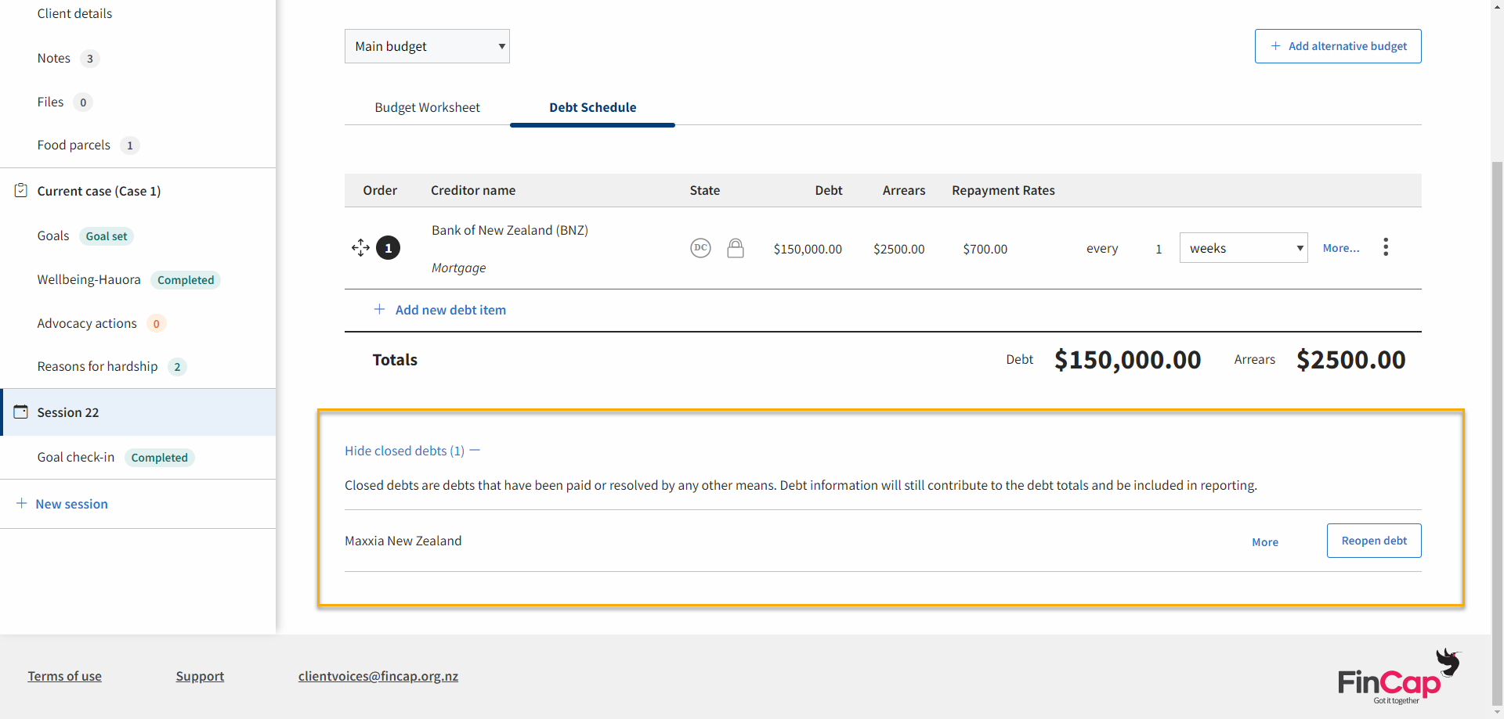Image resolution: width=1504 pixels, height=719 pixels.
Task: Click the Creditor name column header
Action: pyautogui.click(x=473, y=190)
